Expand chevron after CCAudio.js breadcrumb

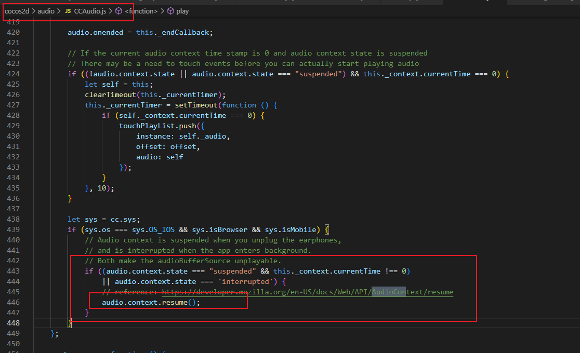(x=110, y=11)
